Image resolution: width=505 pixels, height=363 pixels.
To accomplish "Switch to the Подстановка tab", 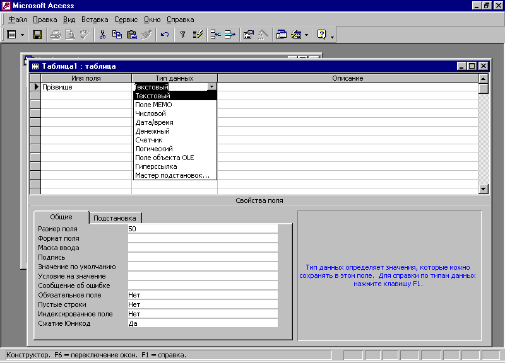I will 115,218.
